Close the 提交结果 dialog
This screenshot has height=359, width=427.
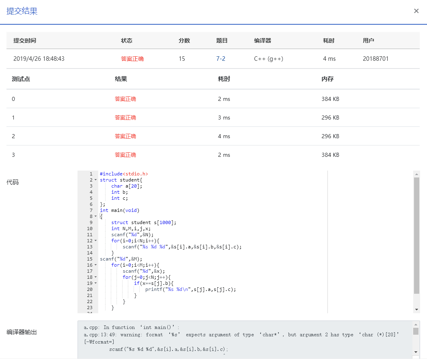tap(416, 11)
